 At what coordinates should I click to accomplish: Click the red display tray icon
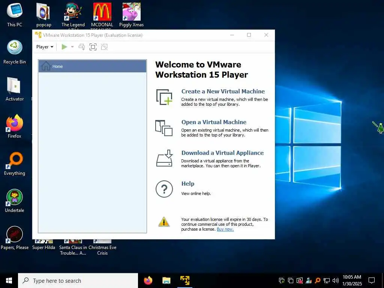click(x=300, y=280)
